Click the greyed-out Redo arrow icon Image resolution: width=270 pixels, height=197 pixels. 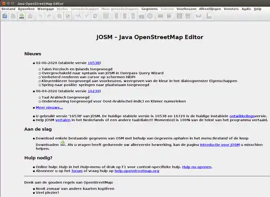49,16
